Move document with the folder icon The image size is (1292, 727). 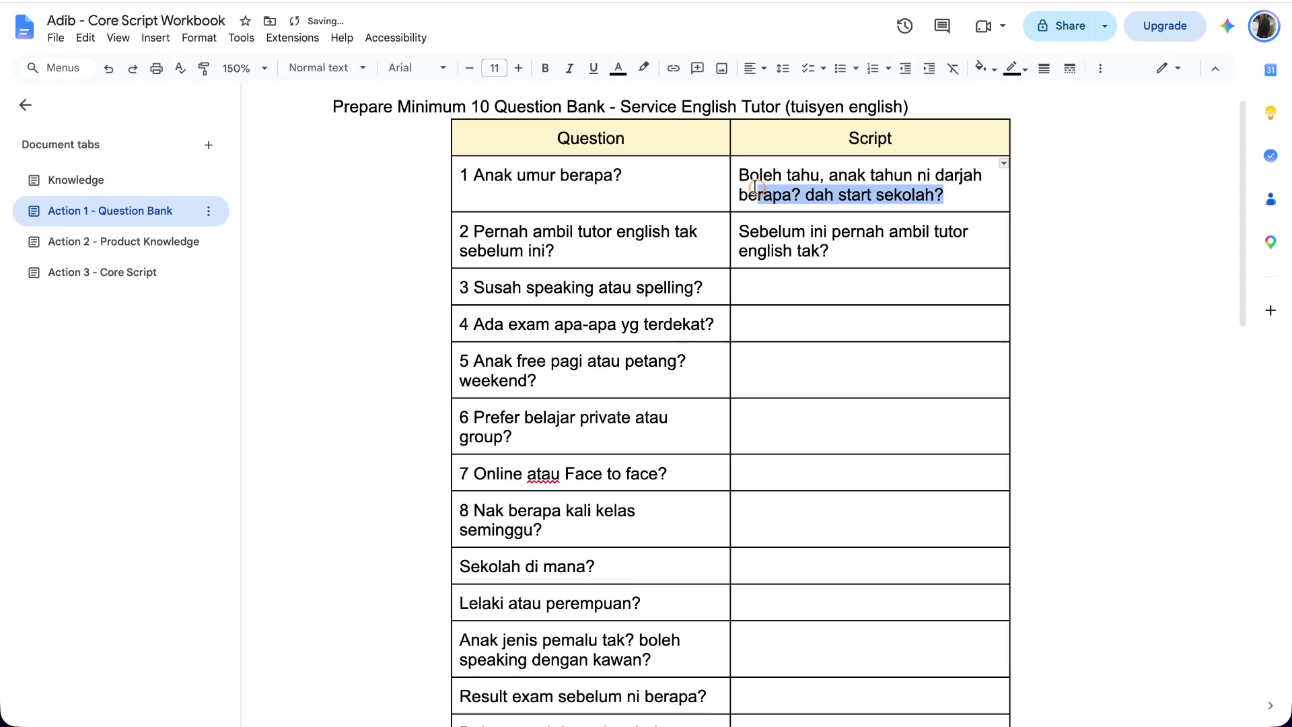coord(270,21)
